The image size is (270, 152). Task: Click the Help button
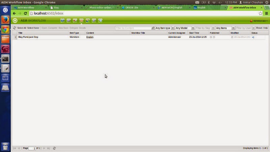point(265,28)
